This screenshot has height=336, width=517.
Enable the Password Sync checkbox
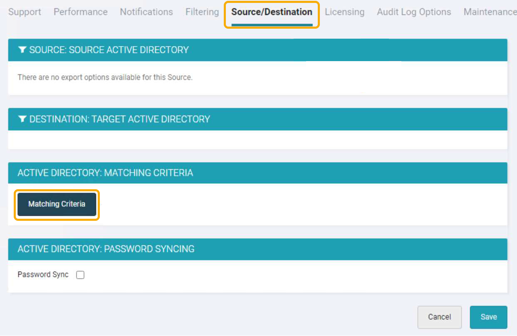80,274
